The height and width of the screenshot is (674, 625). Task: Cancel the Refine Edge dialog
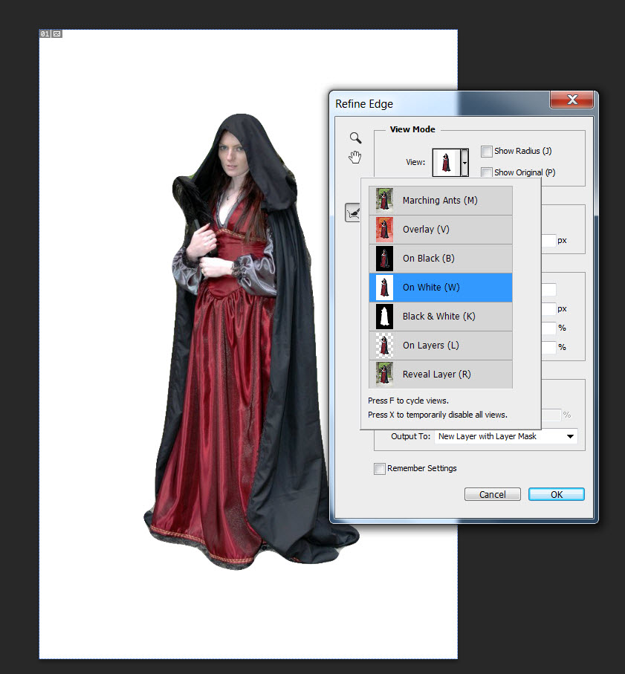pos(492,494)
